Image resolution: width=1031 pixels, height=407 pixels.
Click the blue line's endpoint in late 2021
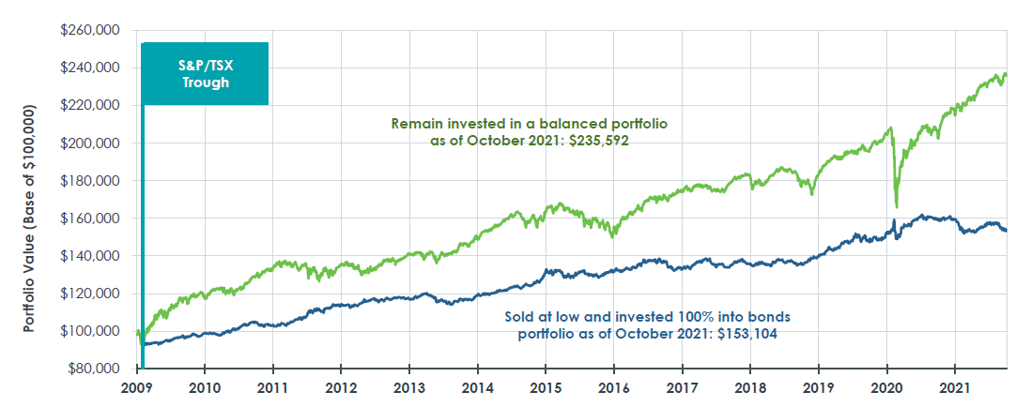[x=1007, y=231]
